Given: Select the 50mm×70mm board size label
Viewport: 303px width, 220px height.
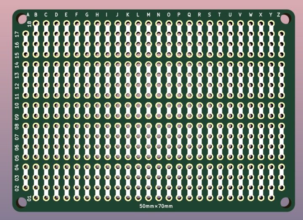Looking at the screenshot, I should tap(156, 206).
